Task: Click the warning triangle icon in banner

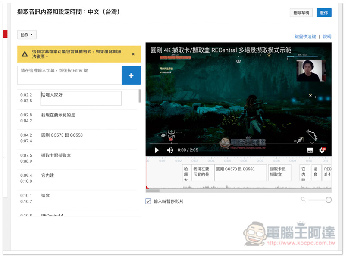Action: [x=25, y=54]
